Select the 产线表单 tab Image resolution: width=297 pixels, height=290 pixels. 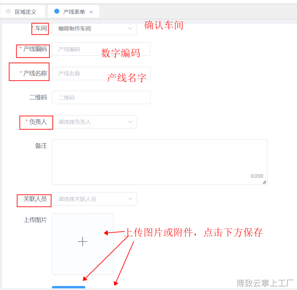coord(74,12)
